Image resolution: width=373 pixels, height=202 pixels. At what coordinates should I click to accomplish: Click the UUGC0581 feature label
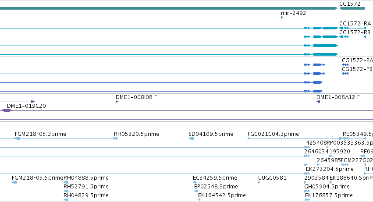tap(272, 178)
